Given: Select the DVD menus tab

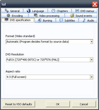Looking at the screenshot, I should [84, 11].
